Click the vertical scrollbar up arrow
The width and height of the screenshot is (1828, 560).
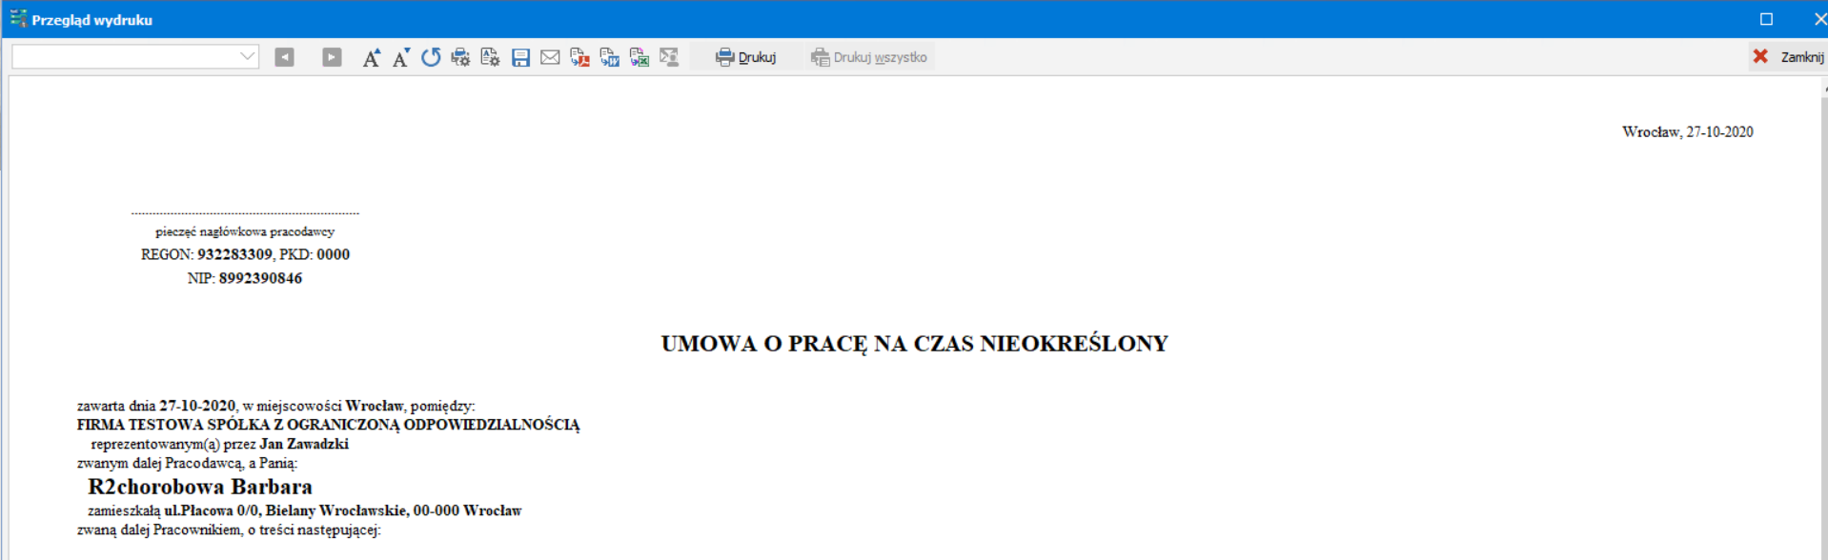tap(1824, 89)
